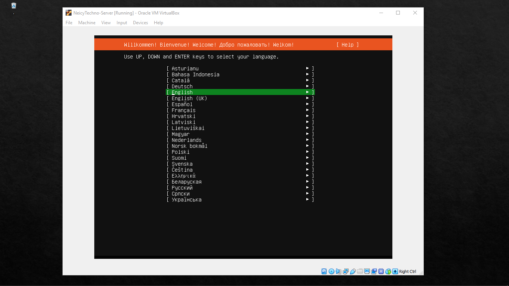Open the File menu
This screenshot has height=286, width=509.
[x=69, y=23]
